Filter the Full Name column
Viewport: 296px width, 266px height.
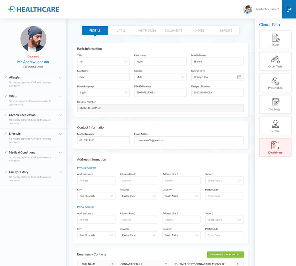point(112,264)
